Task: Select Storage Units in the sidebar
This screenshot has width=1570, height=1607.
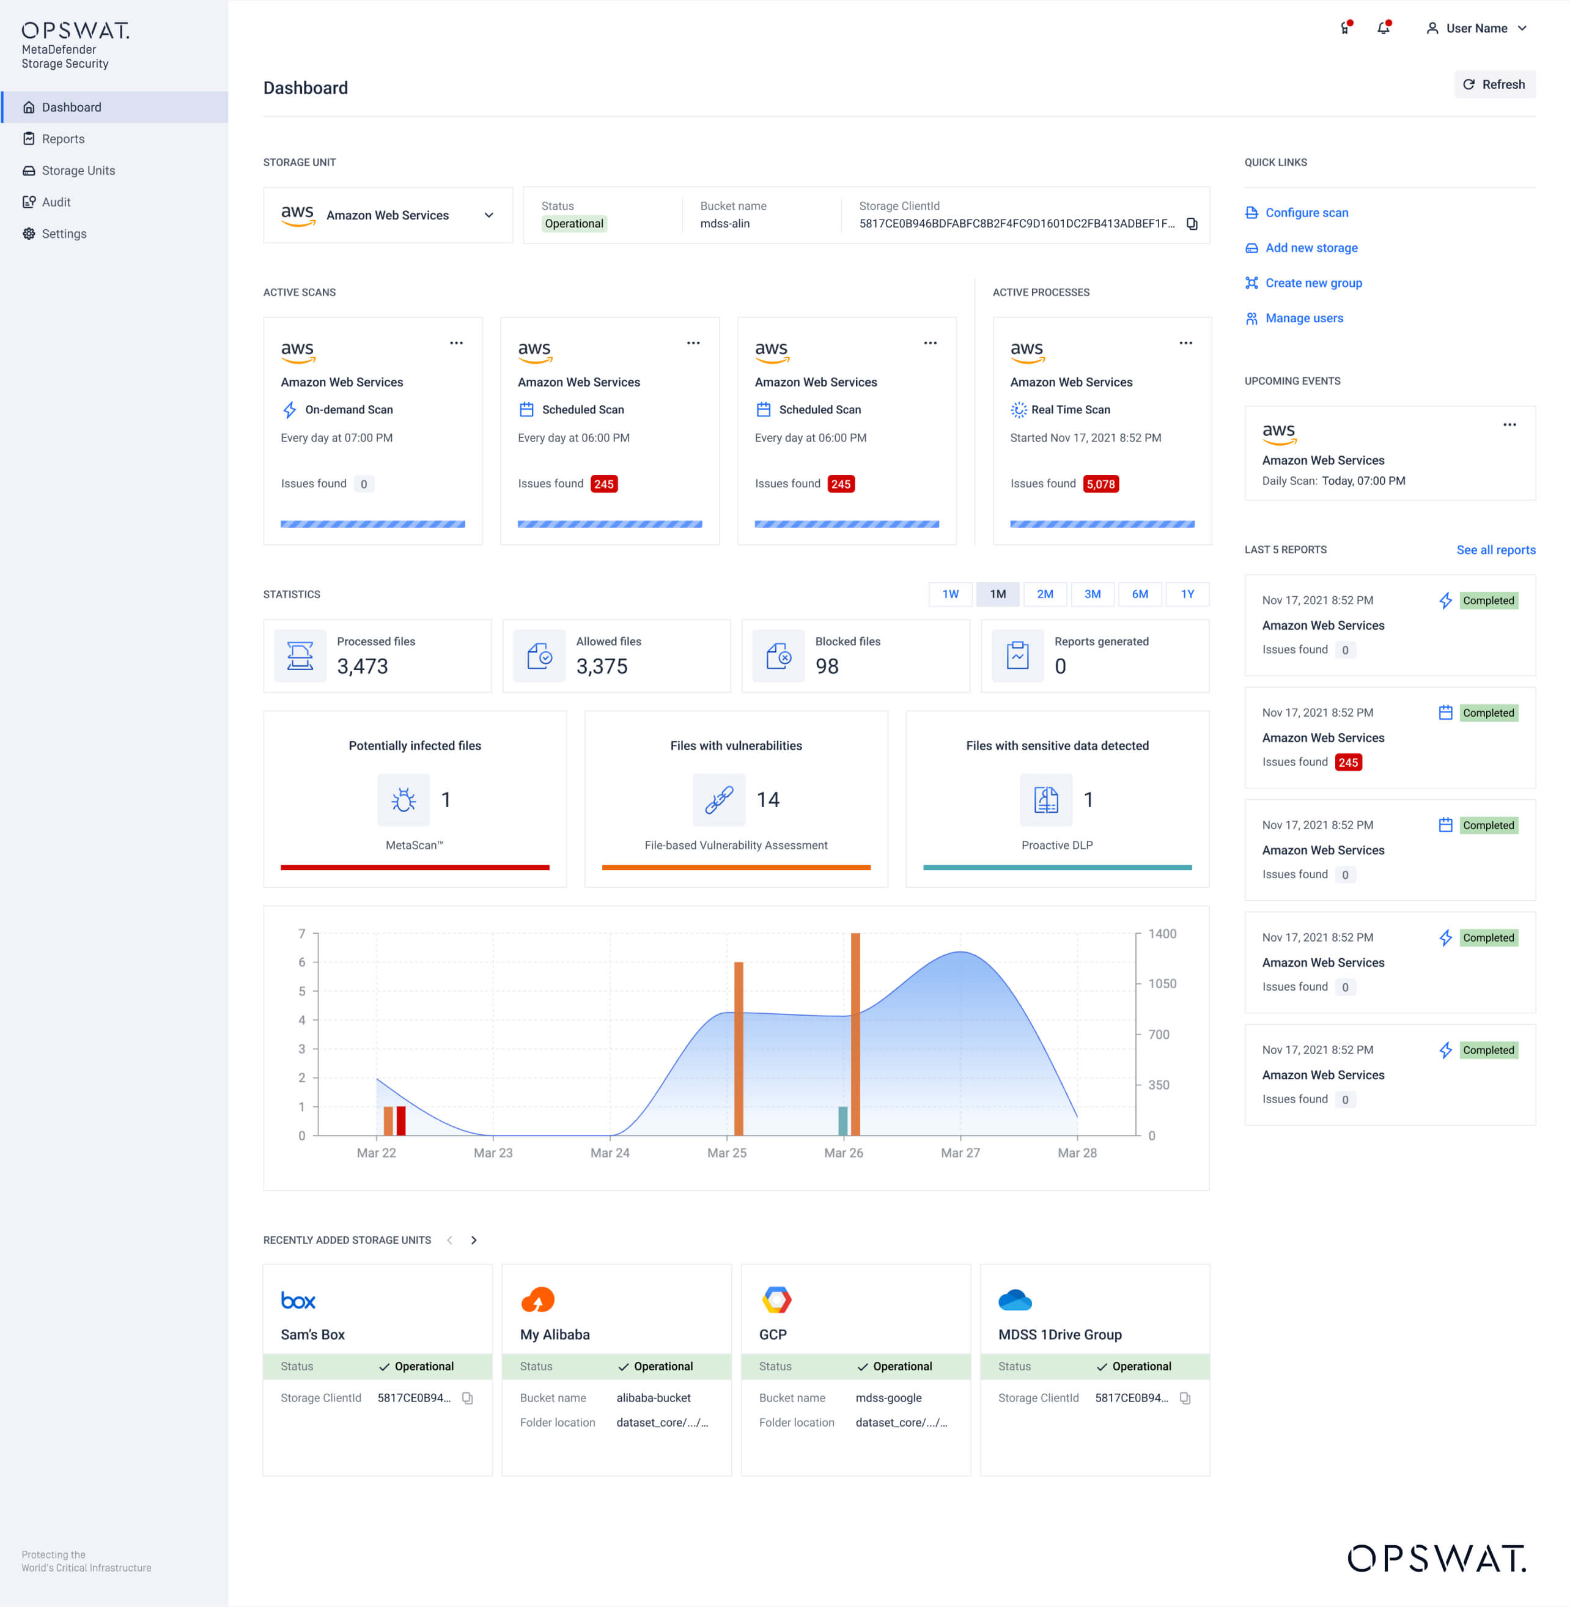Action: (x=78, y=170)
